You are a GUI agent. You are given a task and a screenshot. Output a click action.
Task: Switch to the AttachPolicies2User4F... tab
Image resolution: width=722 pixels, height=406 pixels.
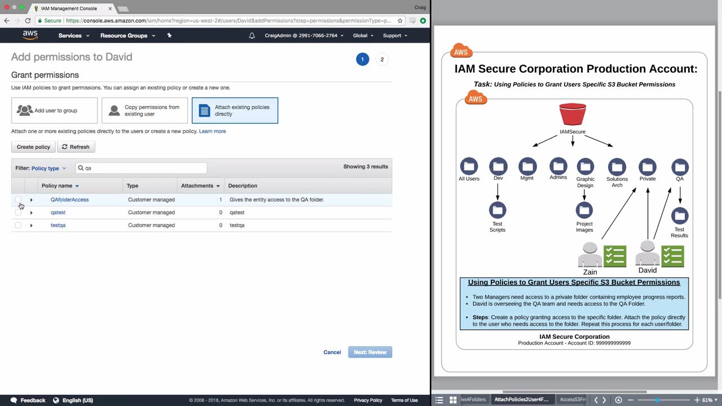[521, 400]
